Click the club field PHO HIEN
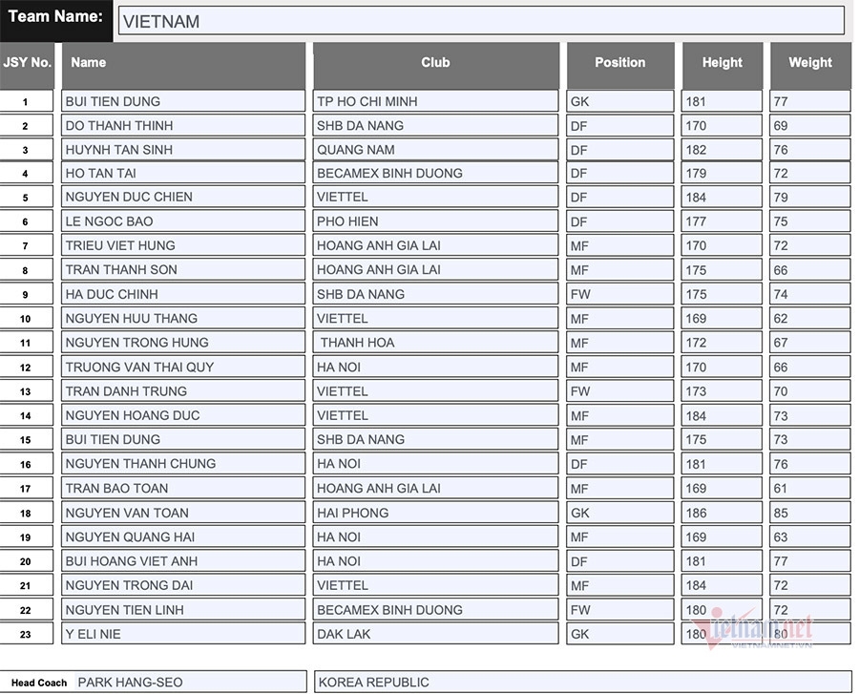The image size is (859, 694). (435, 221)
